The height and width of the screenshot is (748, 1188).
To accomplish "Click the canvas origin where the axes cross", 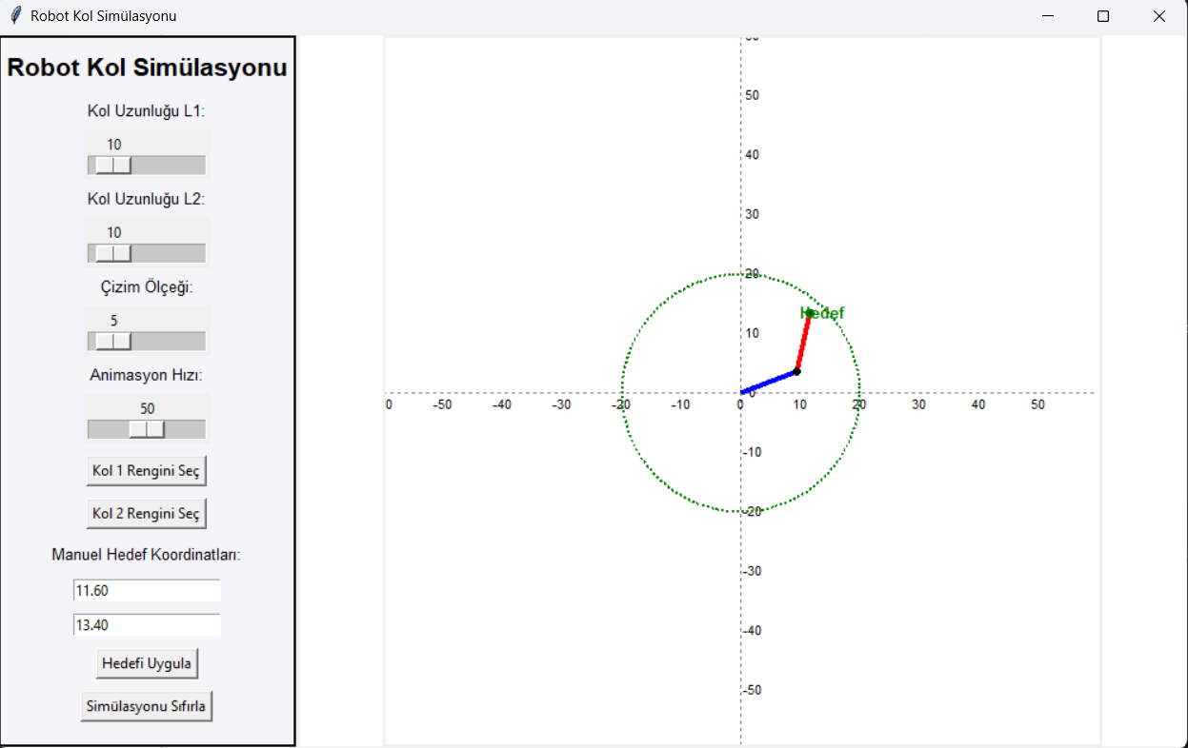I will [741, 392].
